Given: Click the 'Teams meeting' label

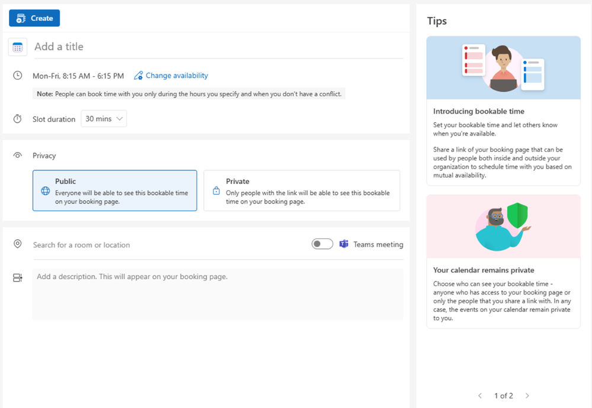Looking at the screenshot, I should pyautogui.click(x=378, y=244).
